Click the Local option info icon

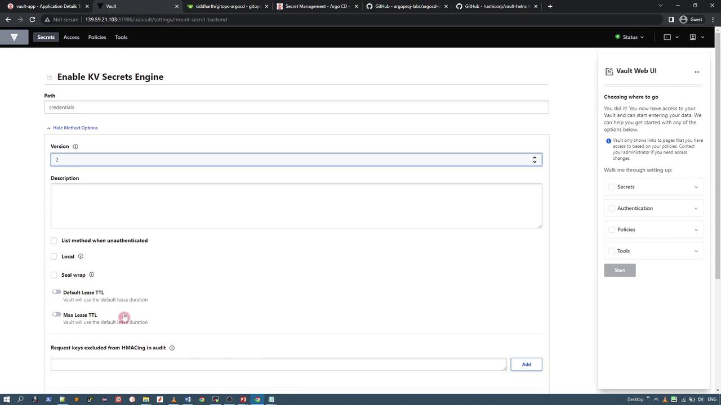(81, 256)
